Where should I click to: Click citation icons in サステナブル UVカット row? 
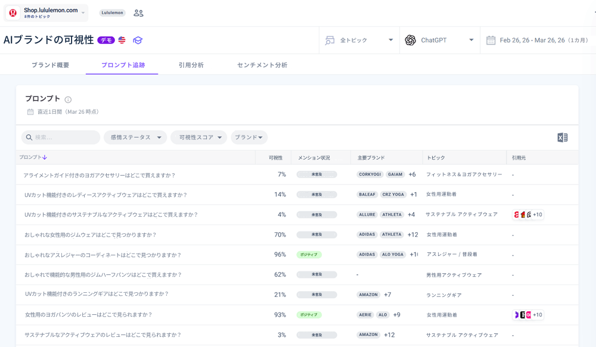(x=528, y=214)
